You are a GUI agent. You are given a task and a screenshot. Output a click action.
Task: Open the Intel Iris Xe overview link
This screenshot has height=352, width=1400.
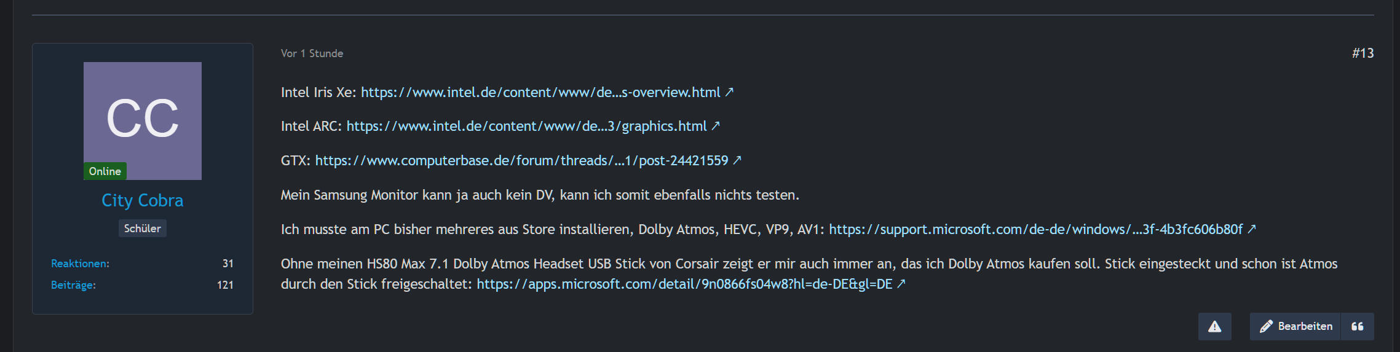click(540, 92)
